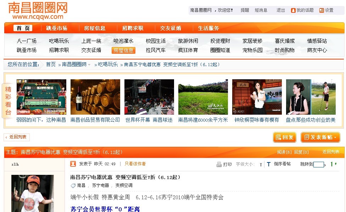Click the 变频空调 tag link

click(124, 185)
